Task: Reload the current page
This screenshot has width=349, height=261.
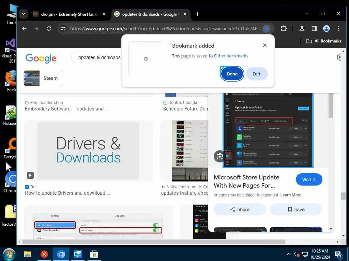Action: [49, 29]
